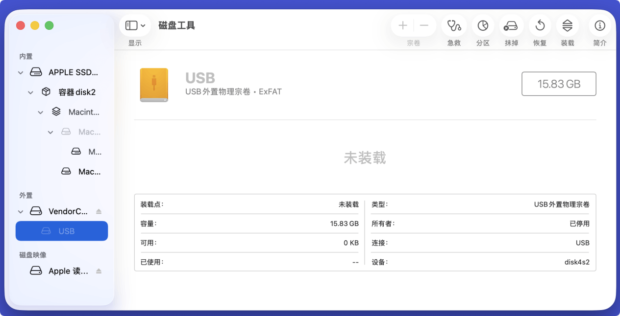
Task: Select the USB volume under 外置
Action: [x=68, y=230]
